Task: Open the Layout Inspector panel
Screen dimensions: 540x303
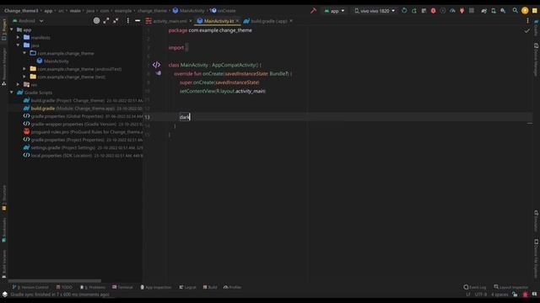Action: click(x=510, y=287)
